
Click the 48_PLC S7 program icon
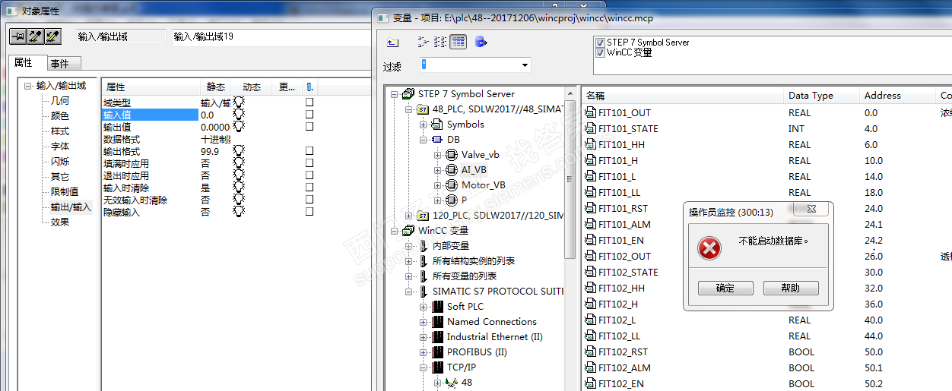click(423, 109)
